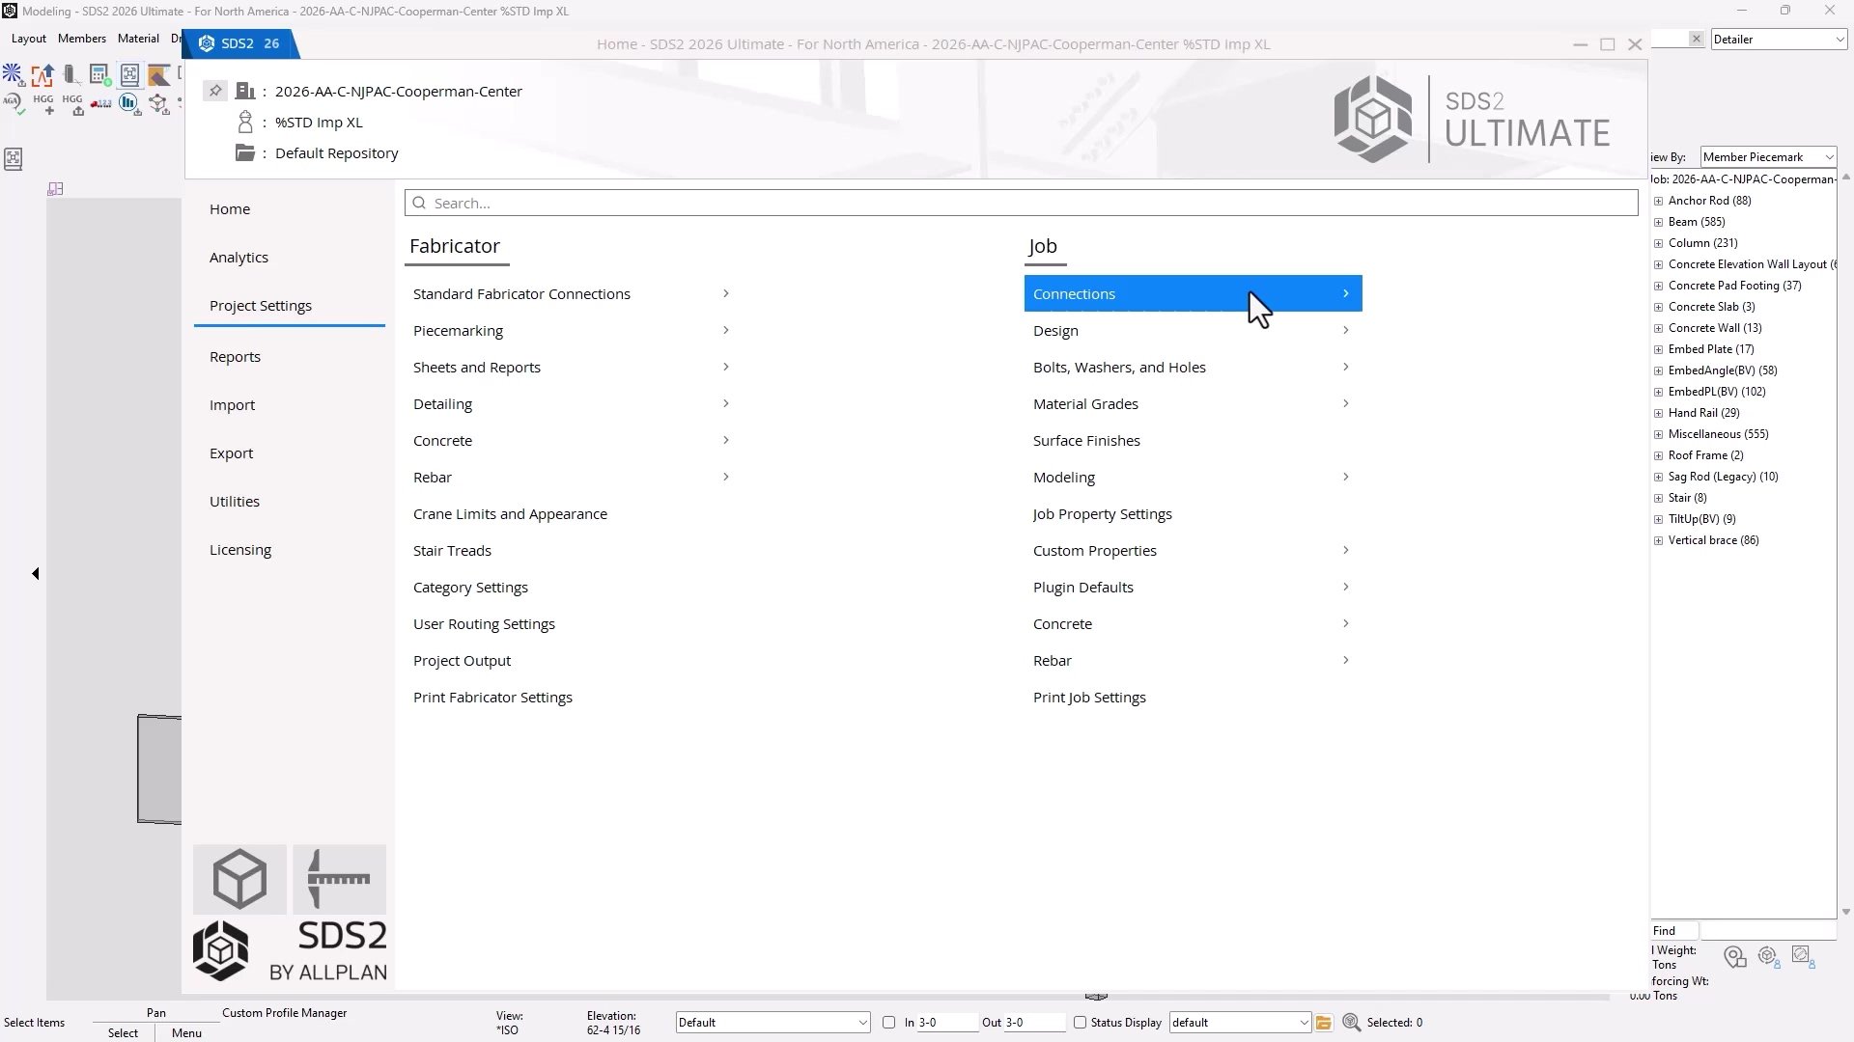Open the Connections job settings submenu
1854x1042 pixels.
click(1193, 293)
